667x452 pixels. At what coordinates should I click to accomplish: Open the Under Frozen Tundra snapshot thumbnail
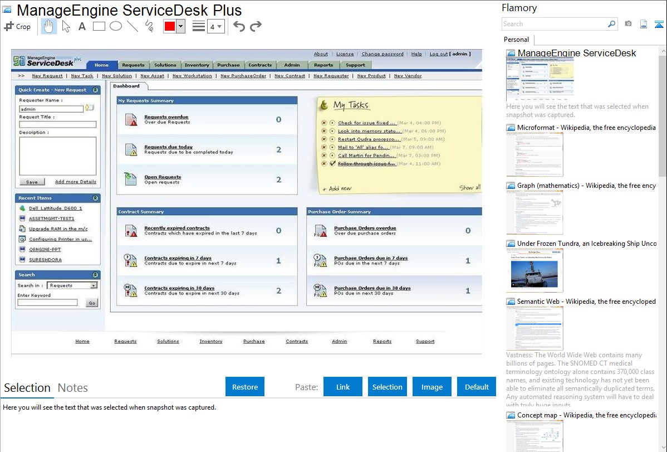tap(534, 270)
